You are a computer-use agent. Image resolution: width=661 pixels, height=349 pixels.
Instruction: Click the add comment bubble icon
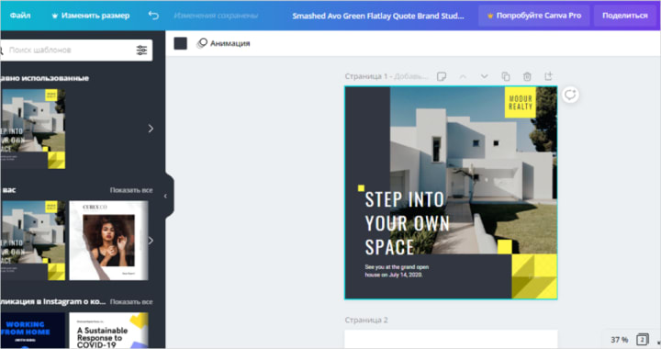click(570, 95)
